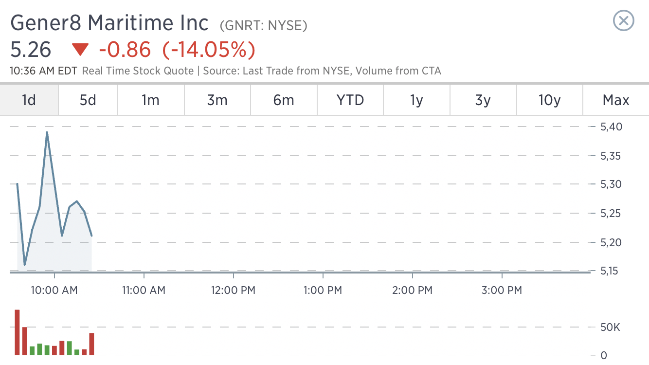Click the 11:00 AM time axis label
The height and width of the screenshot is (365, 649).
tap(144, 291)
